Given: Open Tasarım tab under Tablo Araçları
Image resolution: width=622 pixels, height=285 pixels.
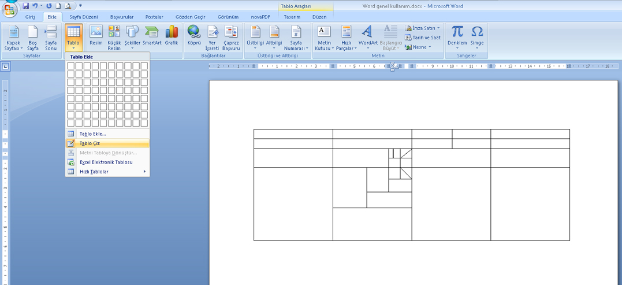Looking at the screenshot, I should (x=292, y=17).
